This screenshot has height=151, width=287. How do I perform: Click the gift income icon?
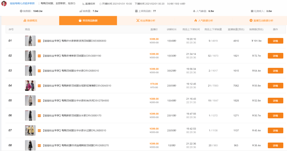252,11
